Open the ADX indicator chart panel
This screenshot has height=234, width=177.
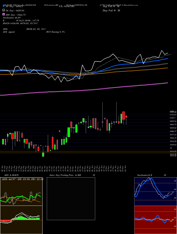21,191
